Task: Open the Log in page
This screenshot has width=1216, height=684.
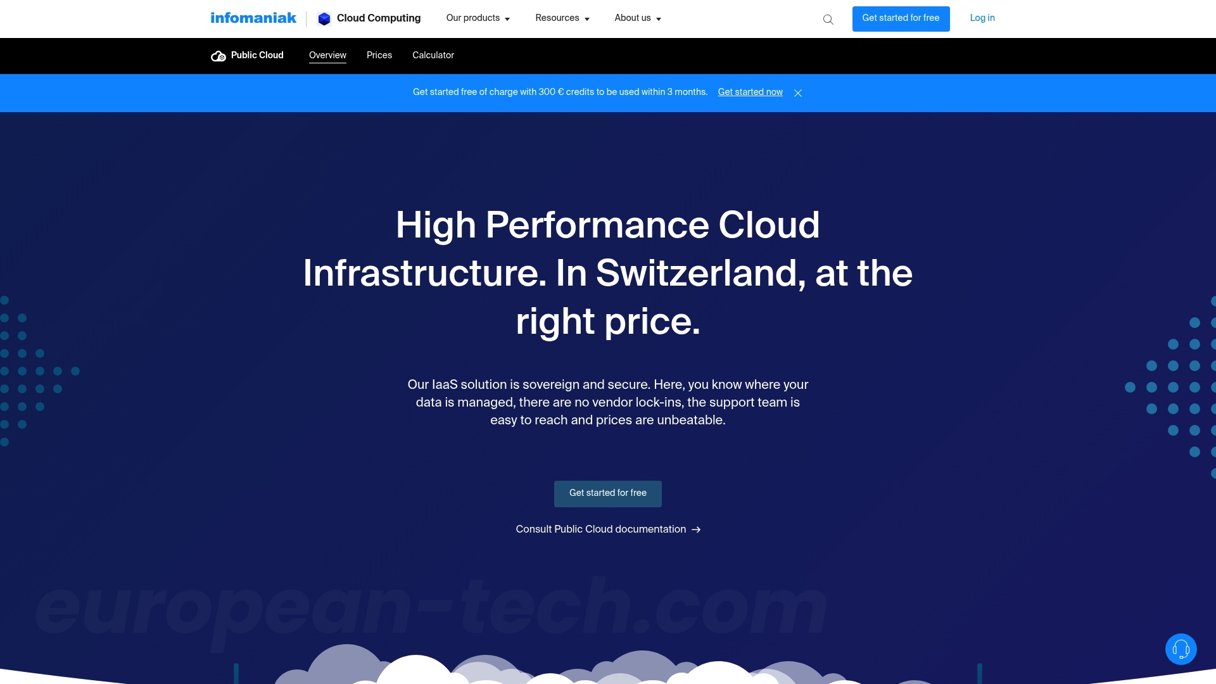Action: [x=982, y=18]
